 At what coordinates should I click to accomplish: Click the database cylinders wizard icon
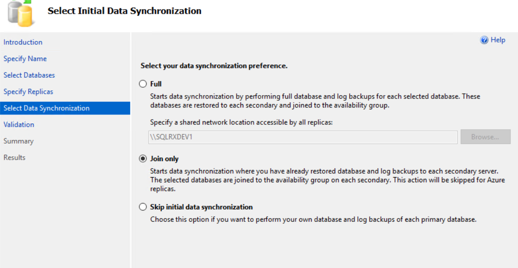[21, 13]
